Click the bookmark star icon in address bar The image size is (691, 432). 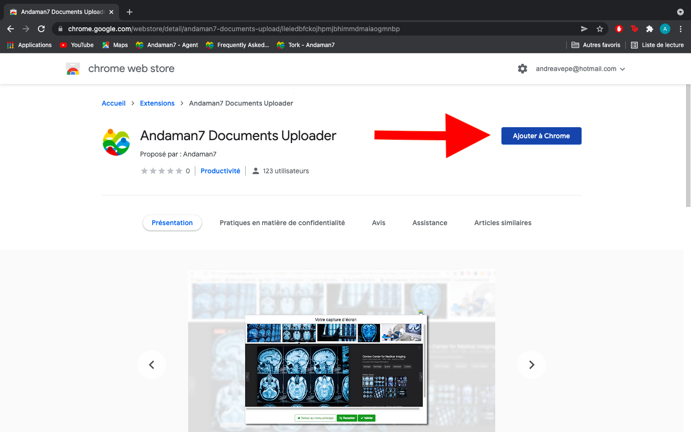600,29
